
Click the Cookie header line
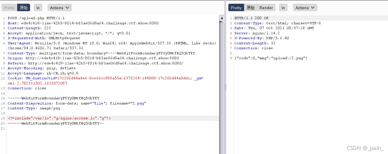(x=106, y=81)
